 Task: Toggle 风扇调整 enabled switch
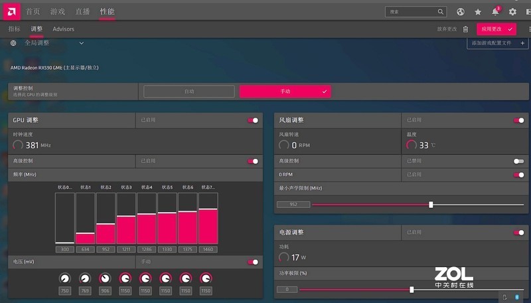coord(519,120)
